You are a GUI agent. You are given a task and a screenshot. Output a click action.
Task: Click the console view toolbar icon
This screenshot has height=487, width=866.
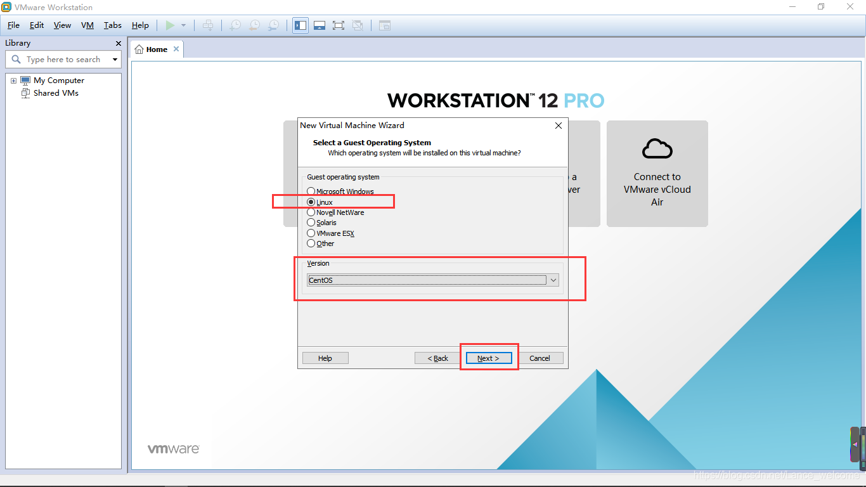point(385,25)
